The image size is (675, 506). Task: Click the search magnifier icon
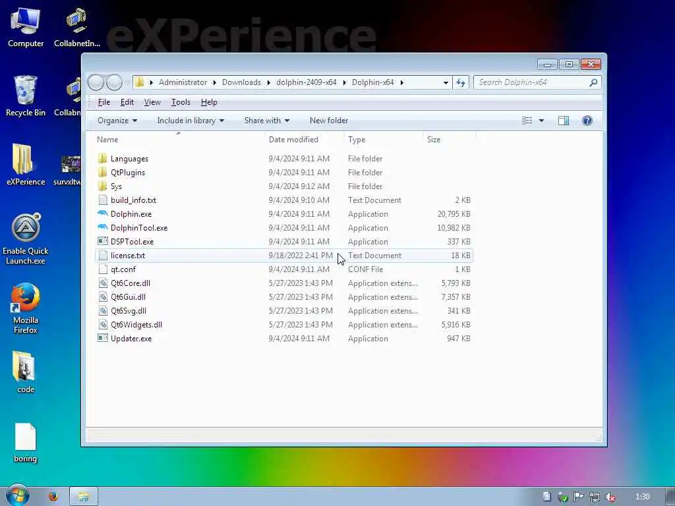(x=593, y=82)
